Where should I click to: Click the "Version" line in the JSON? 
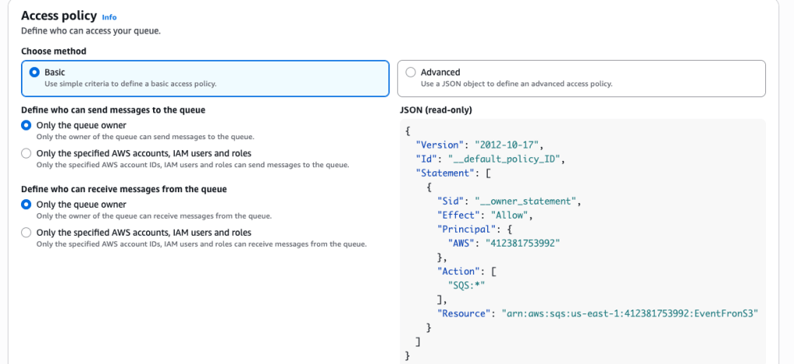pos(479,145)
